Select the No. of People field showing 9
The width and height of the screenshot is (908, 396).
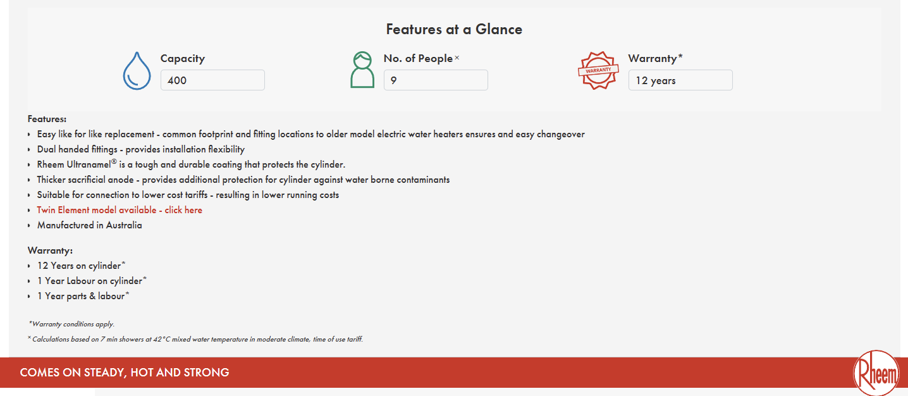click(436, 80)
